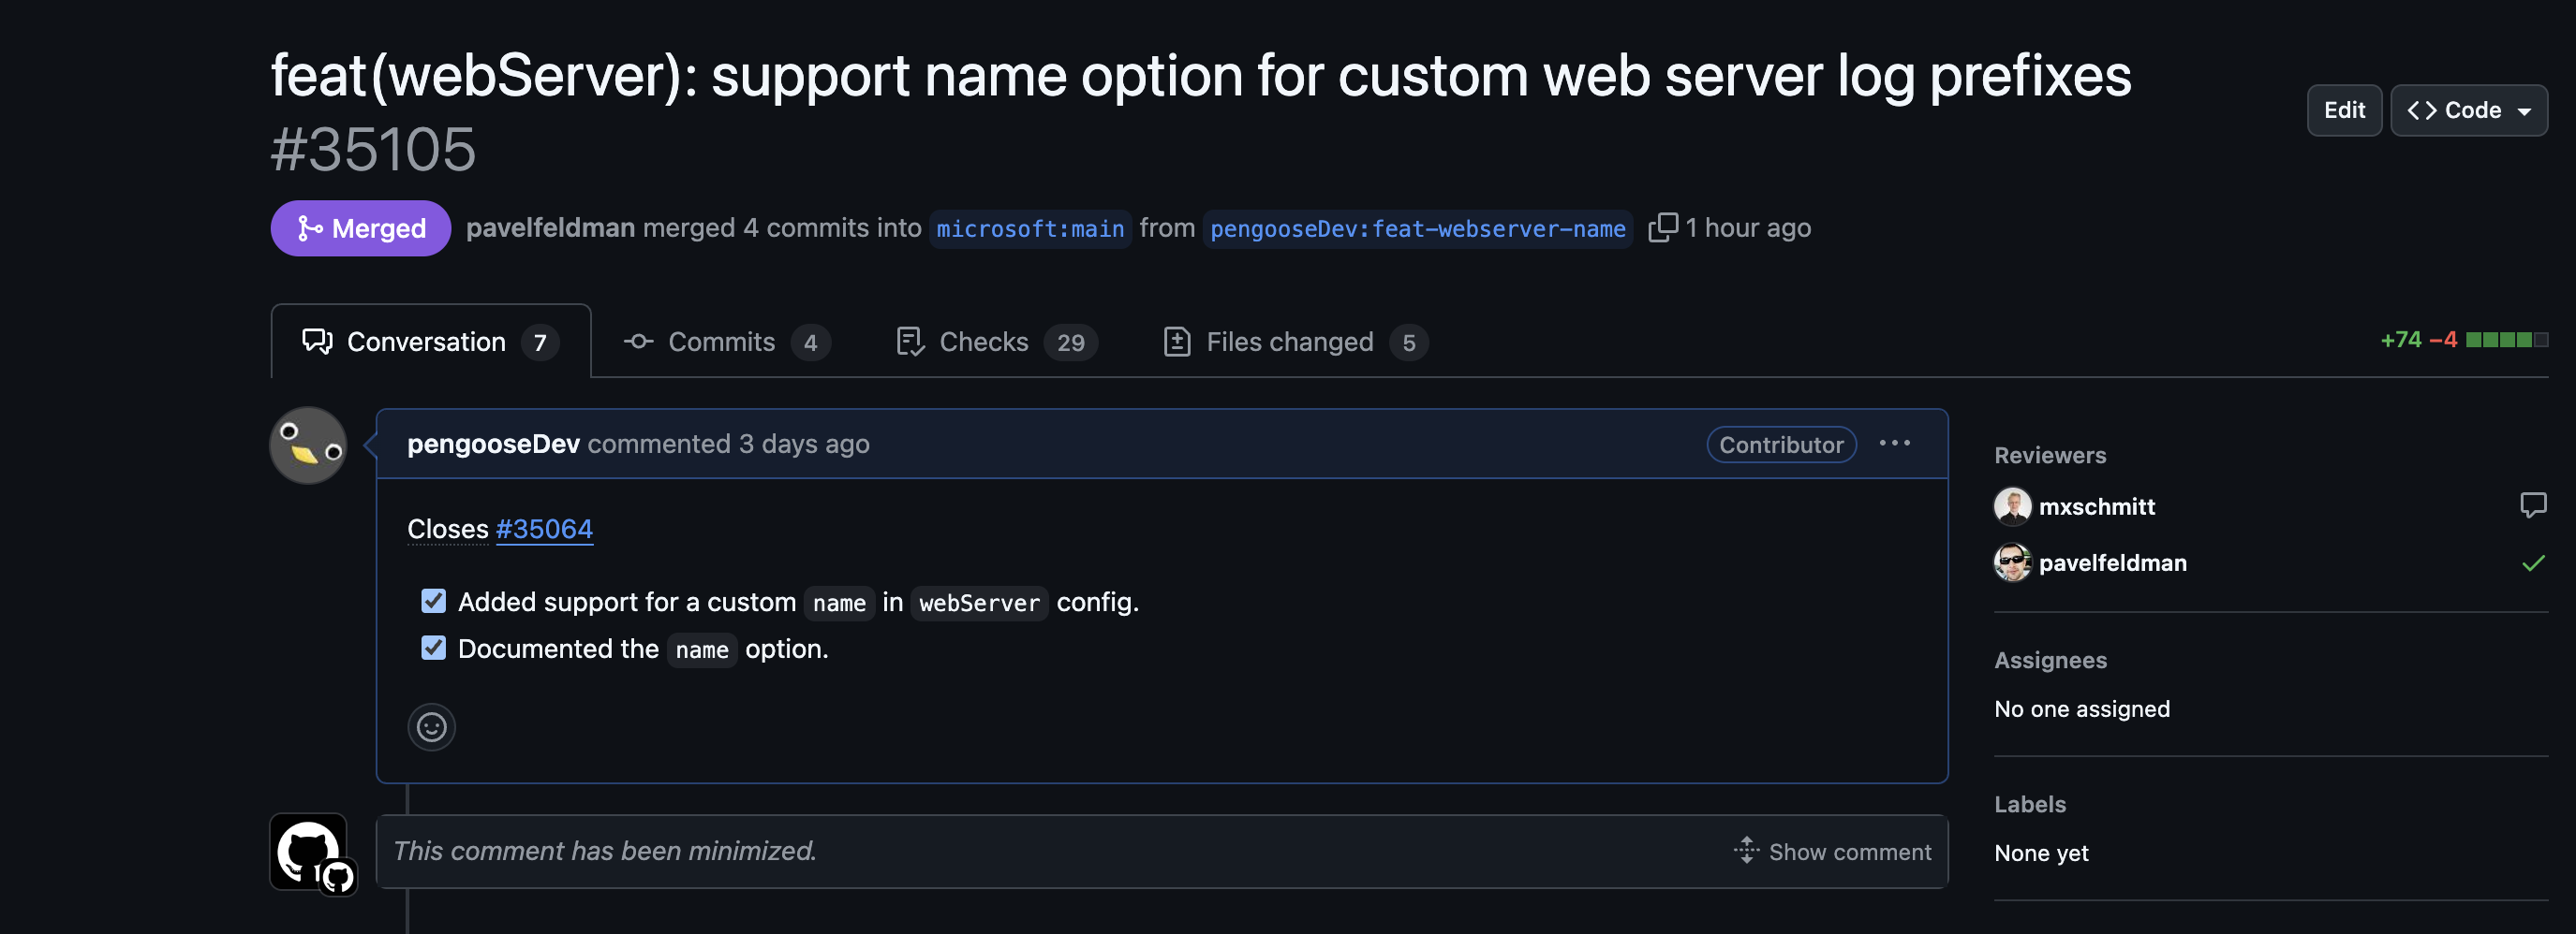This screenshot has height=934, width=2576.
Task: Switch to the Checks tab
Action: coord(997,342)
